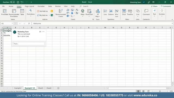Open My Add-ins
The height and width of the screenshot is (98, 174).
[42, 15]
